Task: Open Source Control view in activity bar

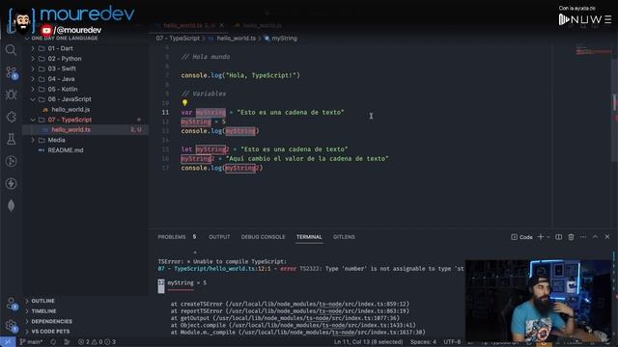Action: [12, 72]
